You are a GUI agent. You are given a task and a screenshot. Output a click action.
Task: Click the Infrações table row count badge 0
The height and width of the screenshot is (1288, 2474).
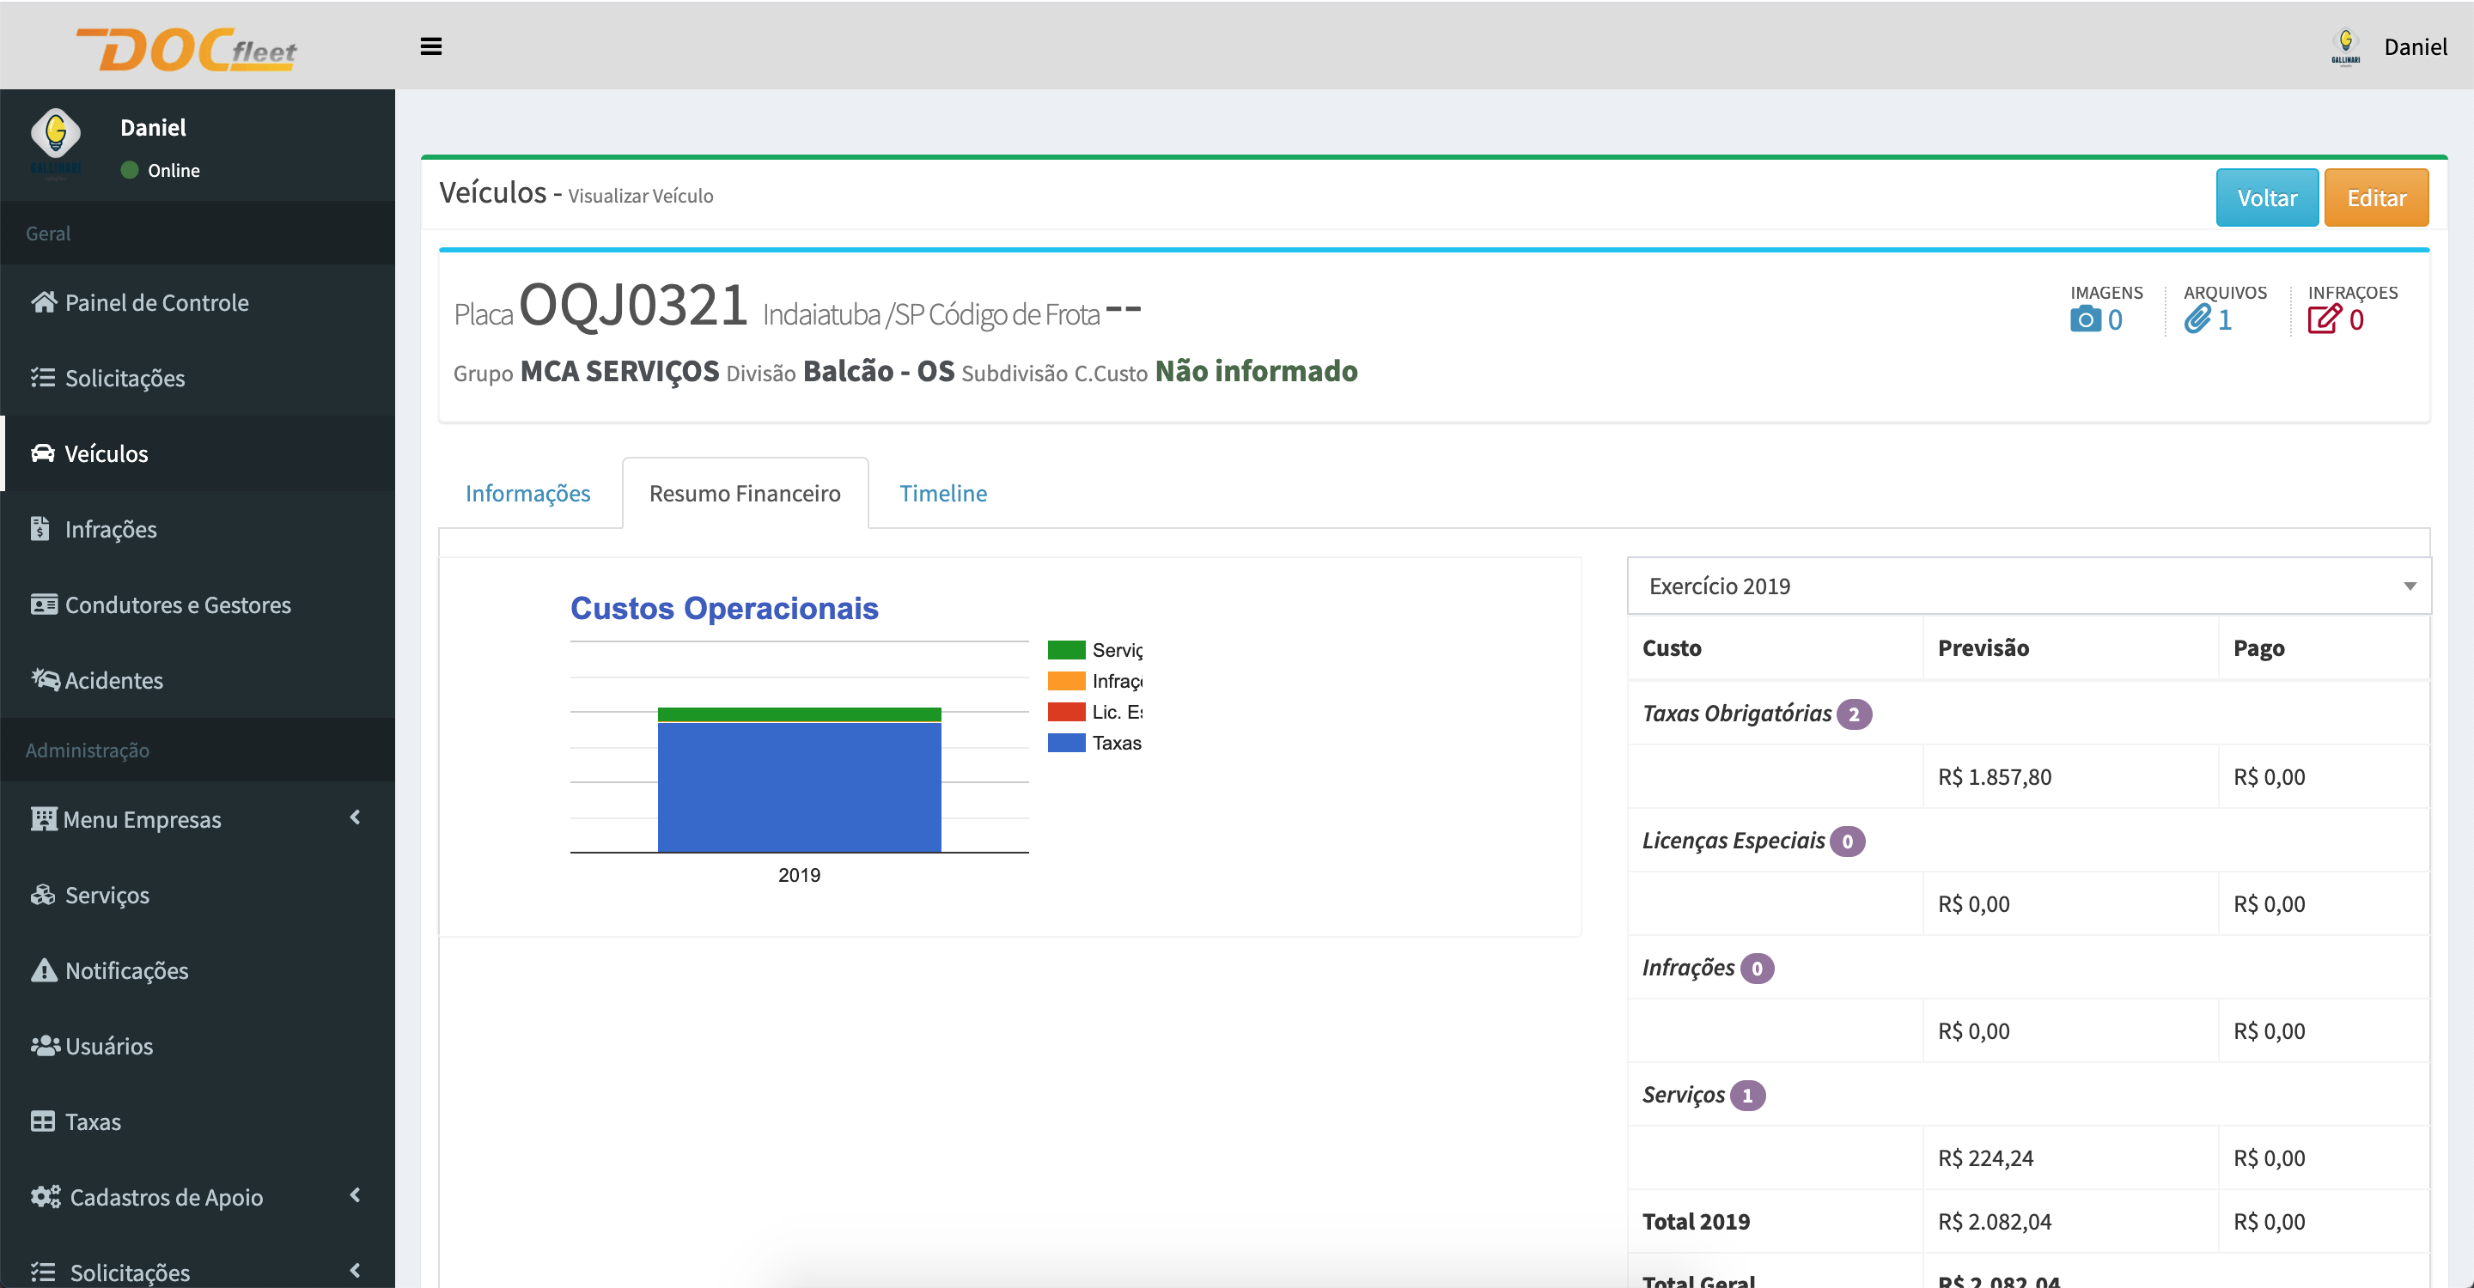pos(1757,969)
